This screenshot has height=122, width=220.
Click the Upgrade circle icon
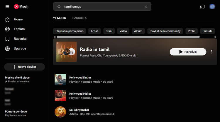coord(7,49)
